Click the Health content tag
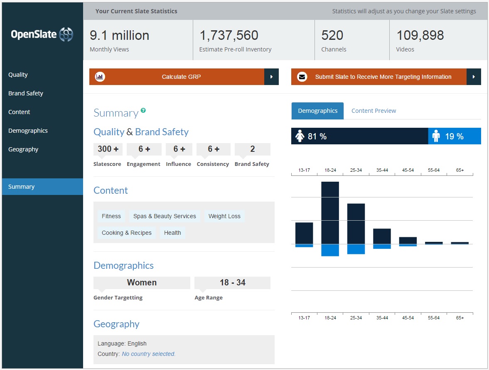The height and width of the screenshot is (370, 489). coord(172,233)
